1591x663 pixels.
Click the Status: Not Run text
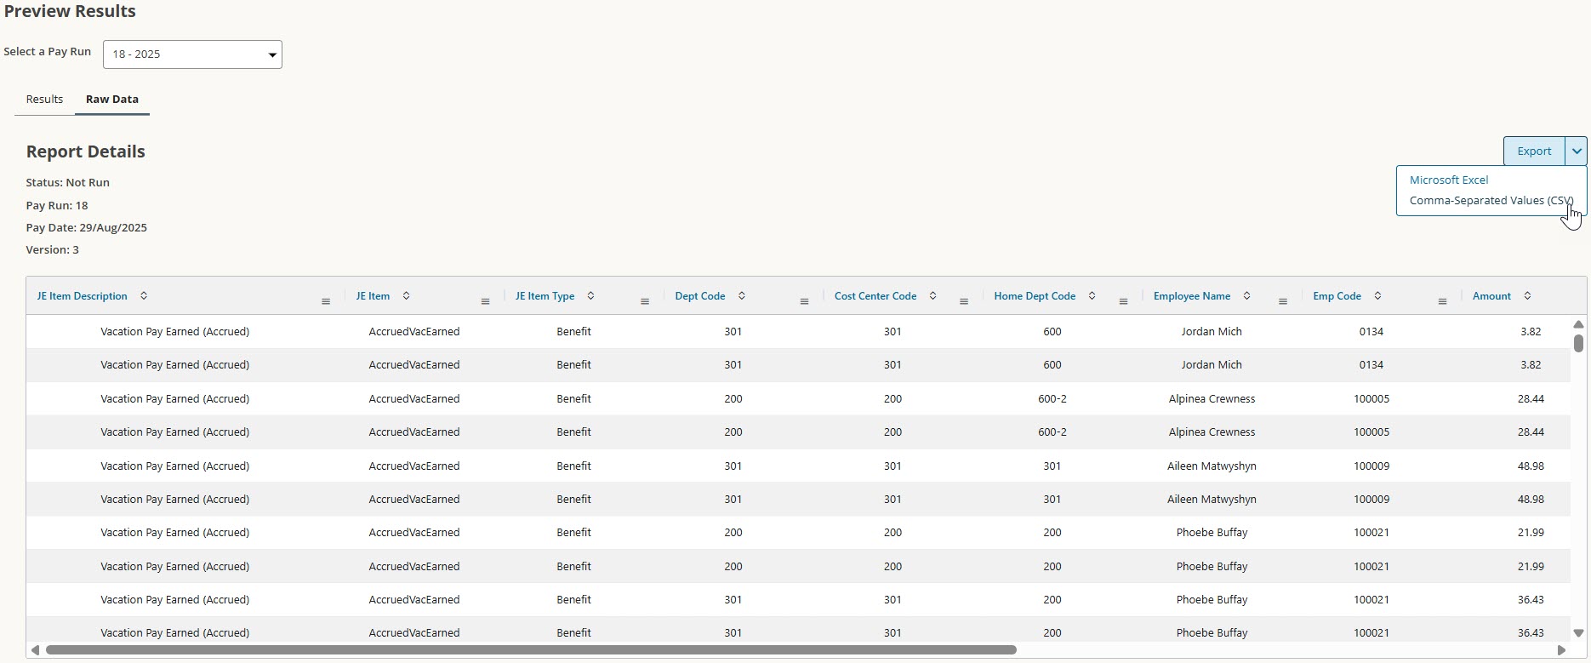(68, 182)
